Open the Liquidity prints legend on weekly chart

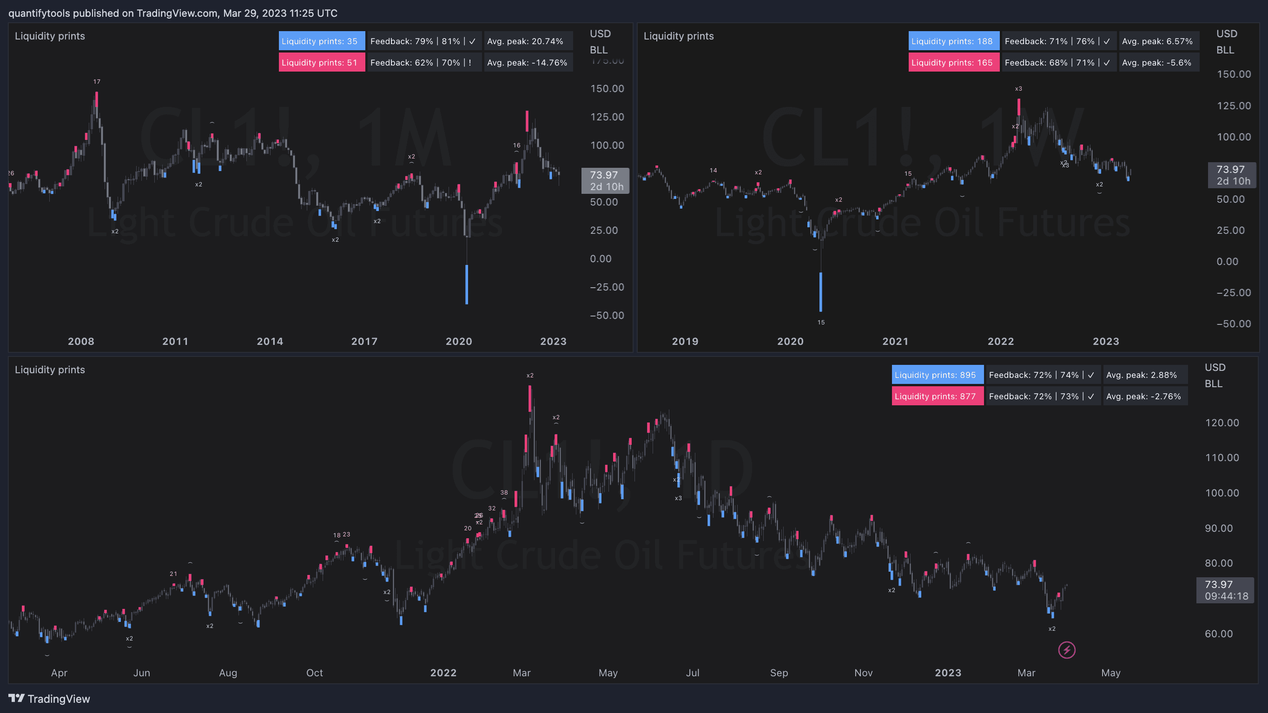pos(678,36)
